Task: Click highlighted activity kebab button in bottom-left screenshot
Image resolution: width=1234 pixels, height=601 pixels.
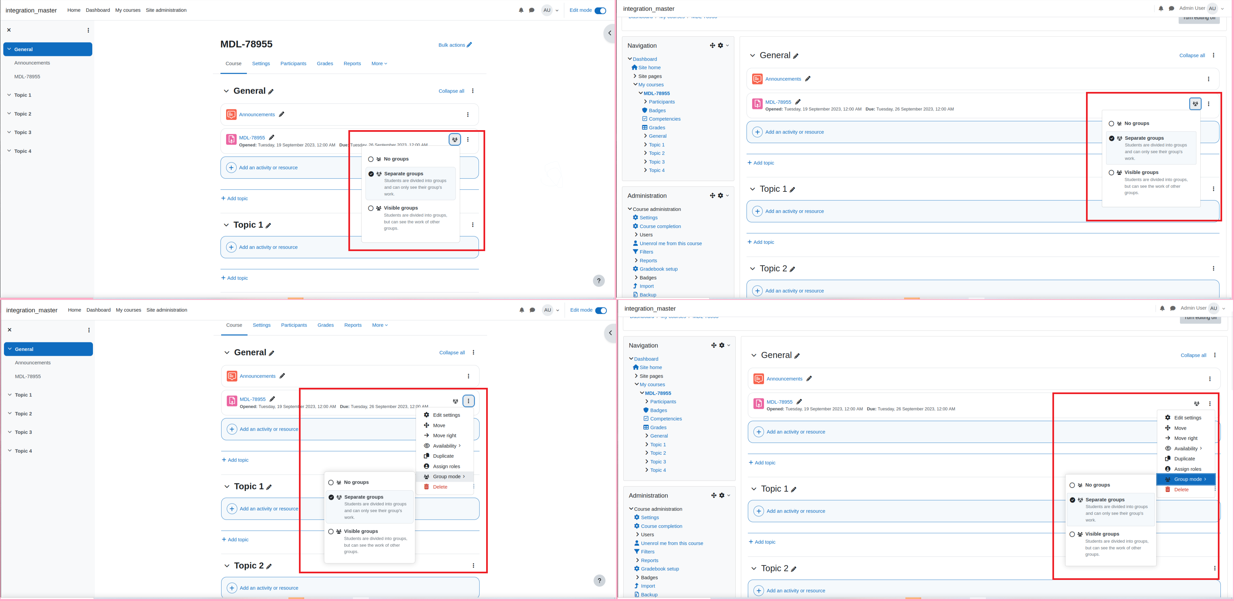Action: 468,401
